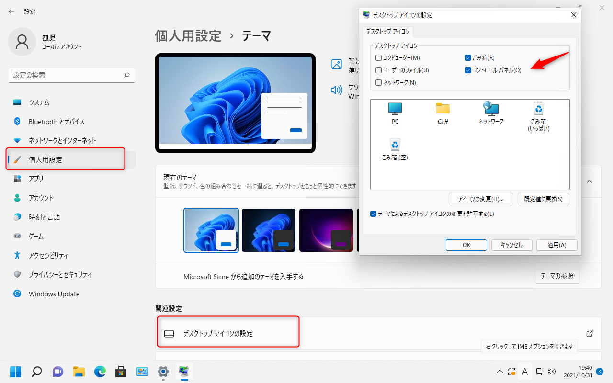The image size is (613, 383).
Task: Confirm the dialog with OK
Action: (466, 245)
